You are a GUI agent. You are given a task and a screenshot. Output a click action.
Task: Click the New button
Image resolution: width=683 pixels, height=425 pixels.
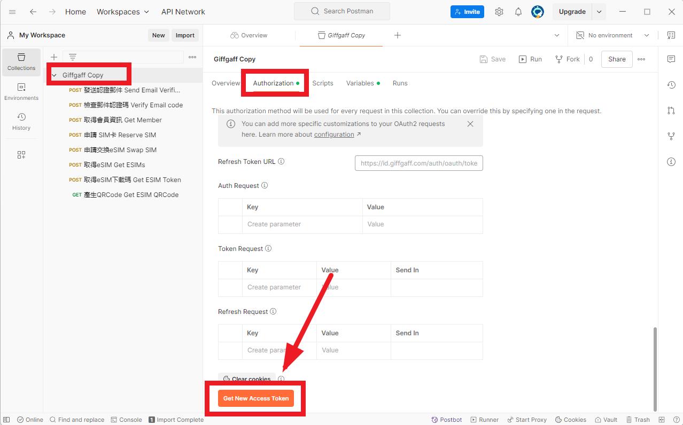pos(159,35)
